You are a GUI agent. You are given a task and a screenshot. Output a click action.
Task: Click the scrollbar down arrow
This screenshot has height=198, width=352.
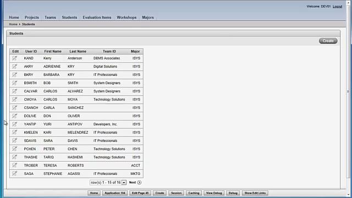click(x=348, y=195)
